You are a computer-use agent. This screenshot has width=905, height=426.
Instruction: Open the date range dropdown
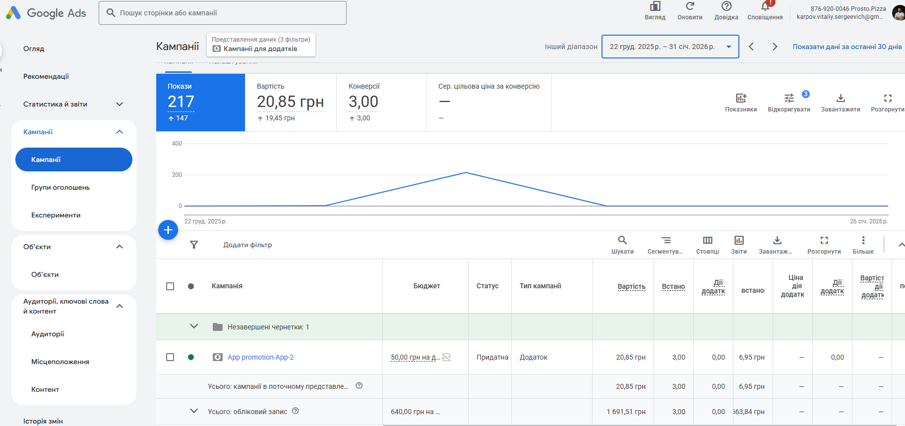point(670,47)
